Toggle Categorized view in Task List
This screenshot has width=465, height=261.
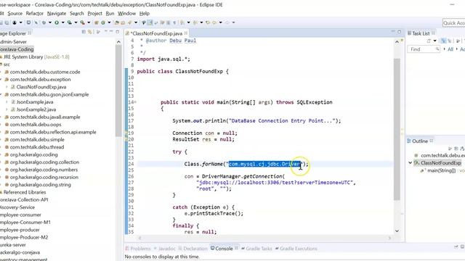[x=444, y=41]
